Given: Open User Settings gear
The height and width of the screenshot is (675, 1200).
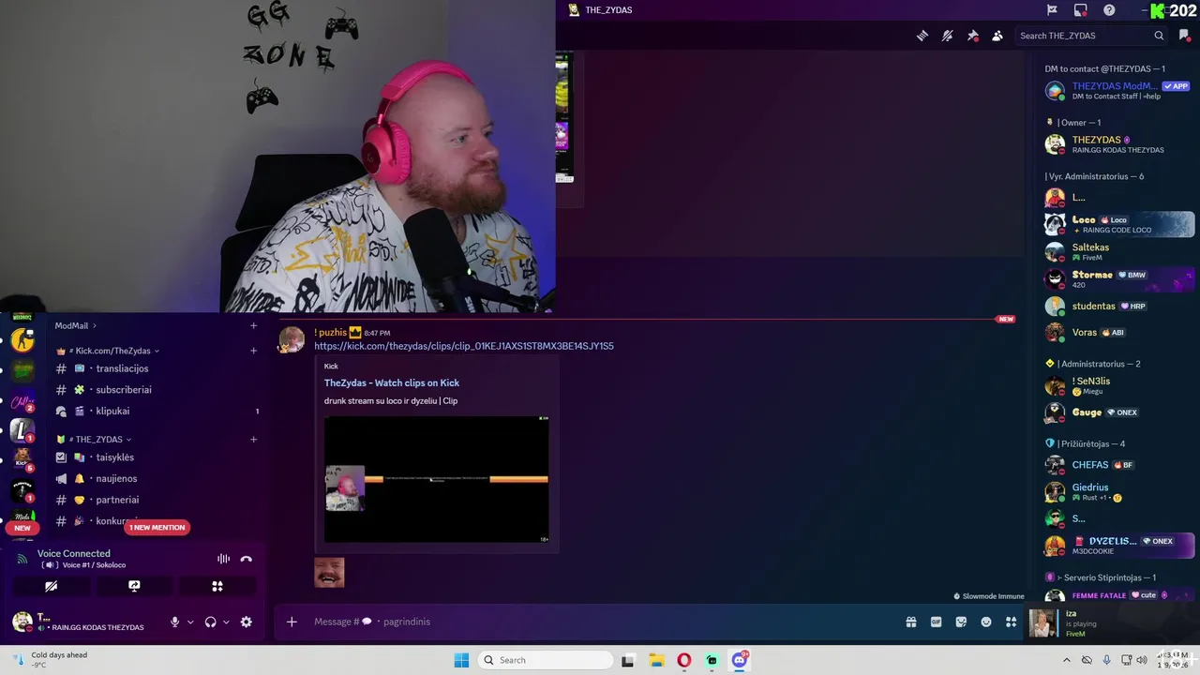Looking at the screenshot, I should pos(247,622).
